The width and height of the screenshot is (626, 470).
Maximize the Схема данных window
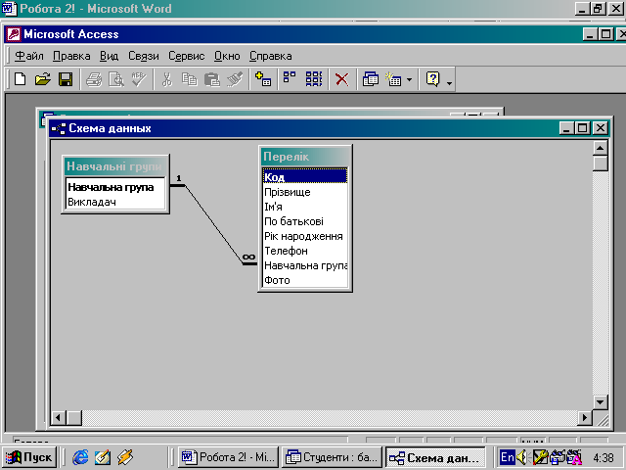[583, 128]
